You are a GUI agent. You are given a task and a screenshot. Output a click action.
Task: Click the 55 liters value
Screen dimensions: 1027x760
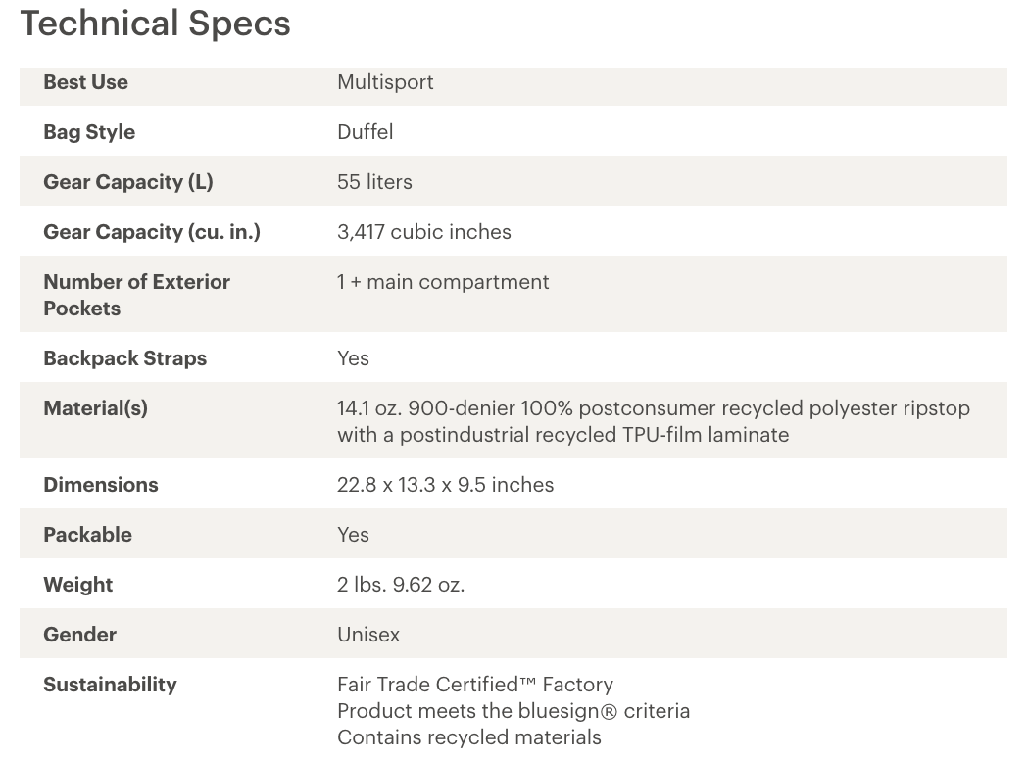click(374, 182)
